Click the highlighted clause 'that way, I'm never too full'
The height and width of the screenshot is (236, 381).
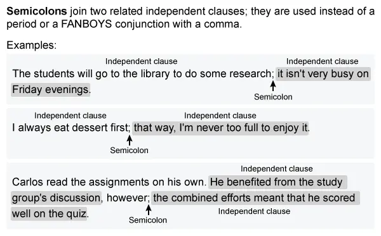coord(220,128)
